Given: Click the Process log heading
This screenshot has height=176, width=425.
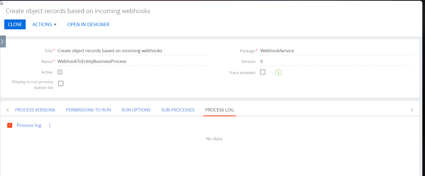Looking at the screenshot, I should (x=29, y=125).
